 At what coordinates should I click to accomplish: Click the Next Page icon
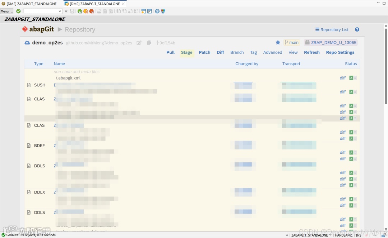130,11
